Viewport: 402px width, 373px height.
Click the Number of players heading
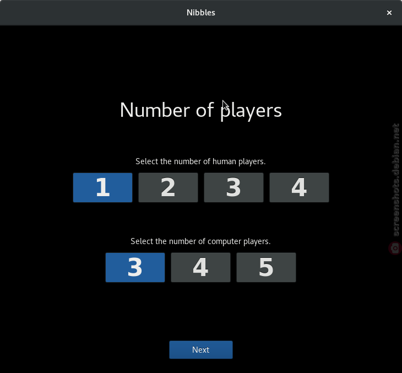(x=201, y=110)
